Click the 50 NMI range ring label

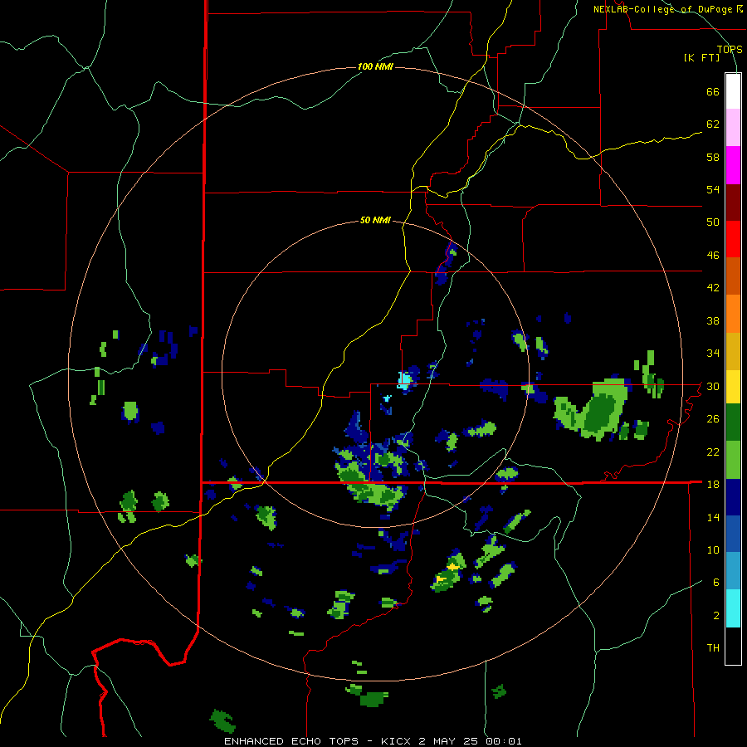(x=375, y=220)
